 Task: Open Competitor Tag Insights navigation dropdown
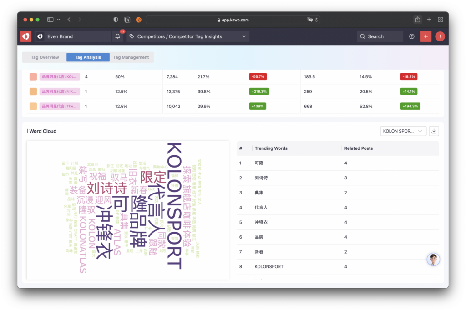point(187,36)
